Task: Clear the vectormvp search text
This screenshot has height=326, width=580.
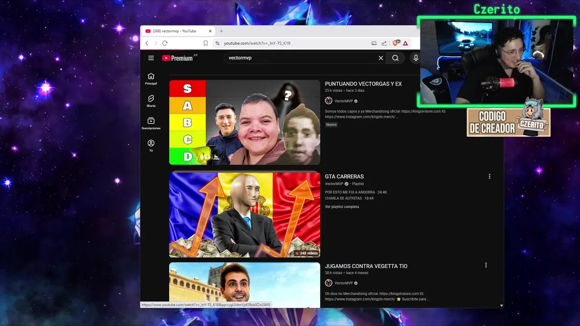Action: (x=381, y=58)
